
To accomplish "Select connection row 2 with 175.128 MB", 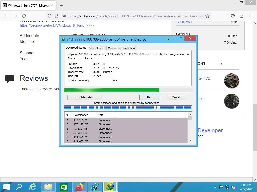I will (x=126, y=124).
